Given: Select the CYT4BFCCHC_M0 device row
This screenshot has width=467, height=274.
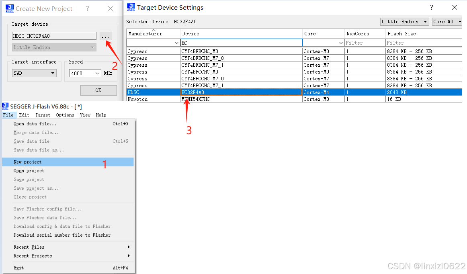Looking at the screenshot, I should pos(294,72).
